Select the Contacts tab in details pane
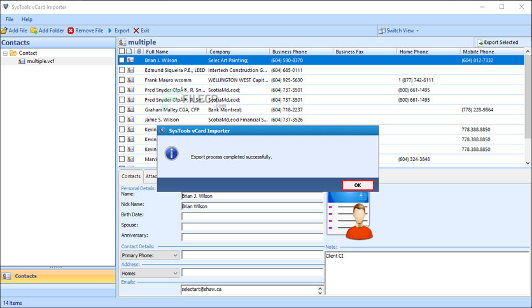The width and height of the screenshot is (532, 308). [x=130, y=176]
